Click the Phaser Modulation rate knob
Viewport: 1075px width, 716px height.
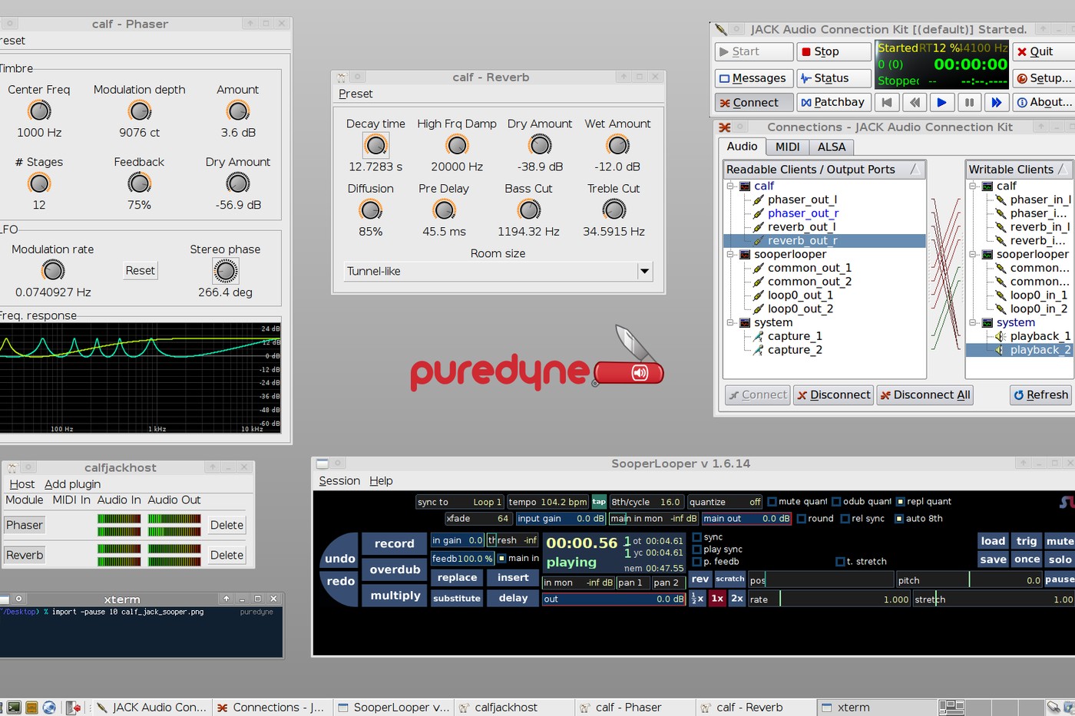(x=53, y=270)
